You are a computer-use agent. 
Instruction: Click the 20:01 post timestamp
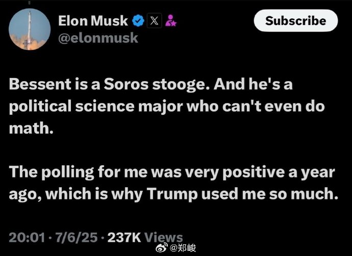coord(25,237)
